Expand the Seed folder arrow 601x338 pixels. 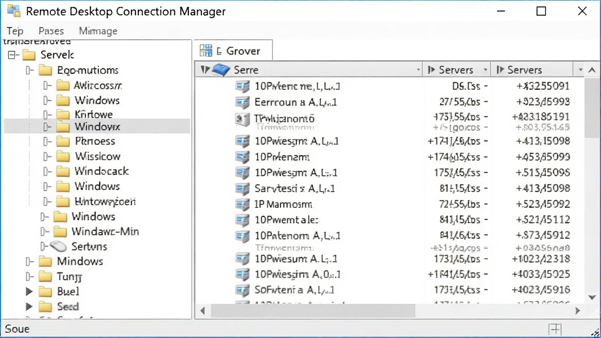tap(29, 306)
